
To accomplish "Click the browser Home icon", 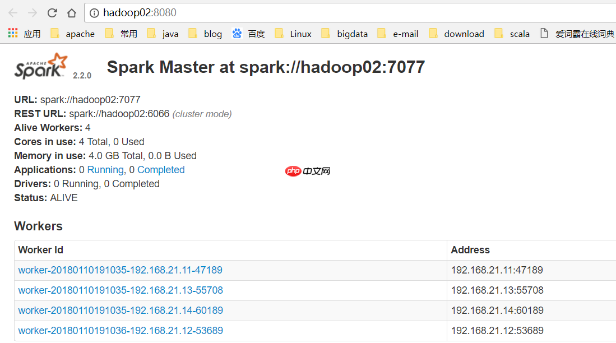I will click(72, 12).
